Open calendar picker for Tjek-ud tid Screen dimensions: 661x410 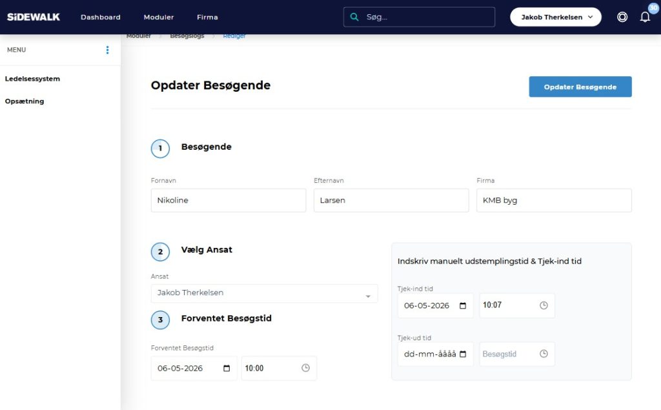(x=463, y=354)
